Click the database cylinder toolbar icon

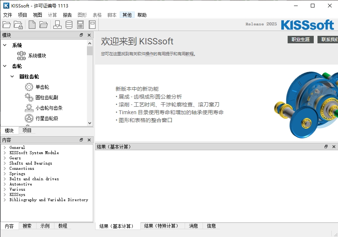(69, 25)
